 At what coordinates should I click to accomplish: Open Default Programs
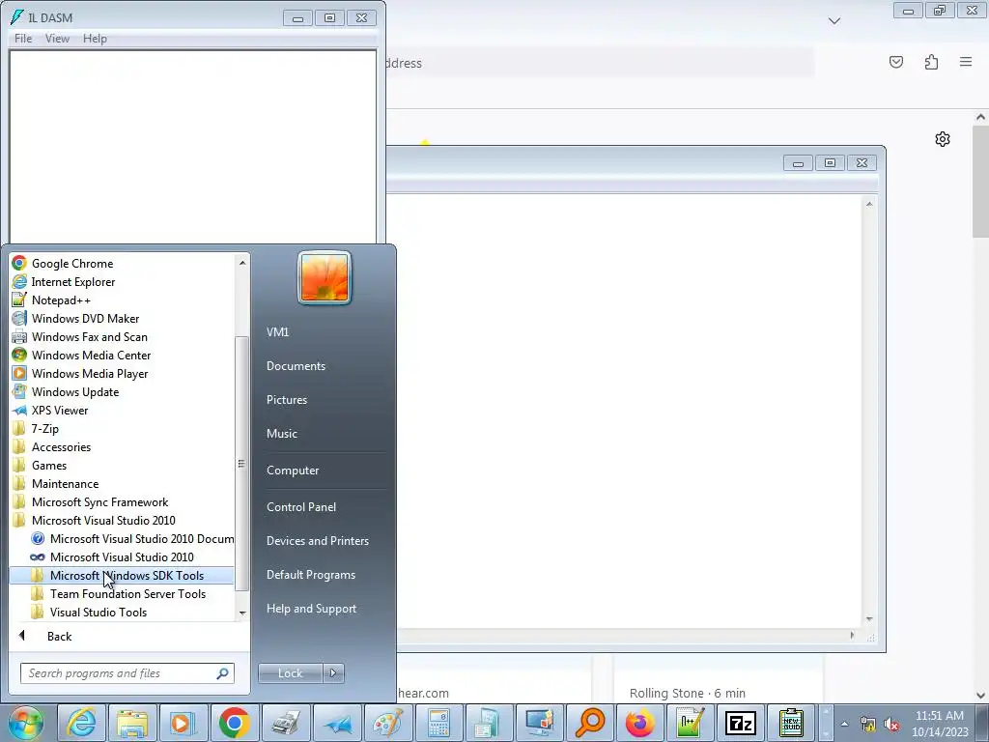coord(311,575)
